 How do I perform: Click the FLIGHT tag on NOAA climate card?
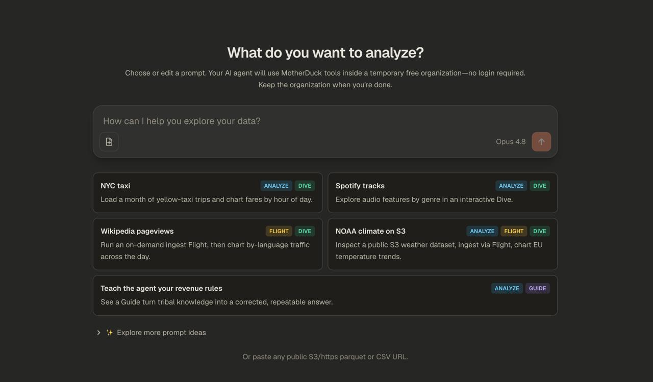click(514, 231)
